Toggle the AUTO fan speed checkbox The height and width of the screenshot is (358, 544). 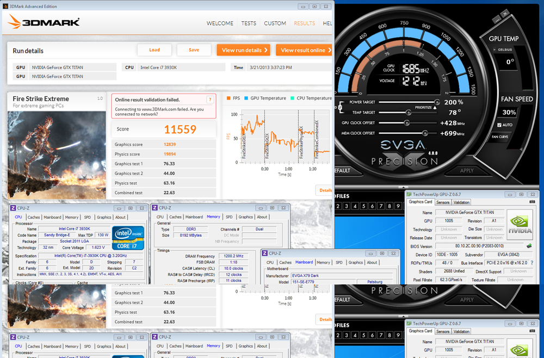point(499,125)
